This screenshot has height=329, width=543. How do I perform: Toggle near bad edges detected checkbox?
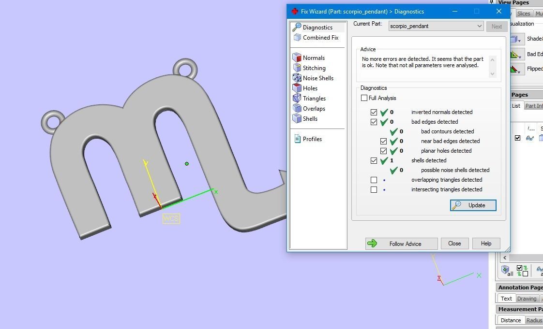point(383,142)
